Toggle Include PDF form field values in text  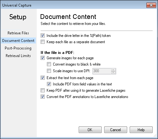[49, 84]
